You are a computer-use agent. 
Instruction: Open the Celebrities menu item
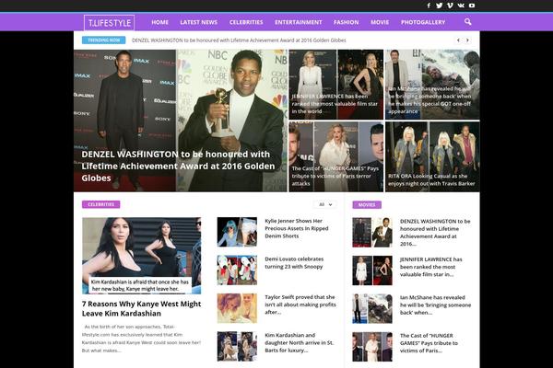(246, 22)
